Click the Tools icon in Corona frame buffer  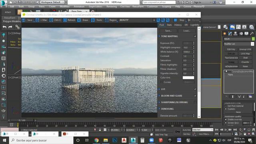pos(93,20)
